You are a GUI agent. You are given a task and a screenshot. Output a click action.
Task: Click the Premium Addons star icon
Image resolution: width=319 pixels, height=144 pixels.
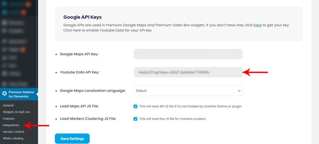pos(4,94)
